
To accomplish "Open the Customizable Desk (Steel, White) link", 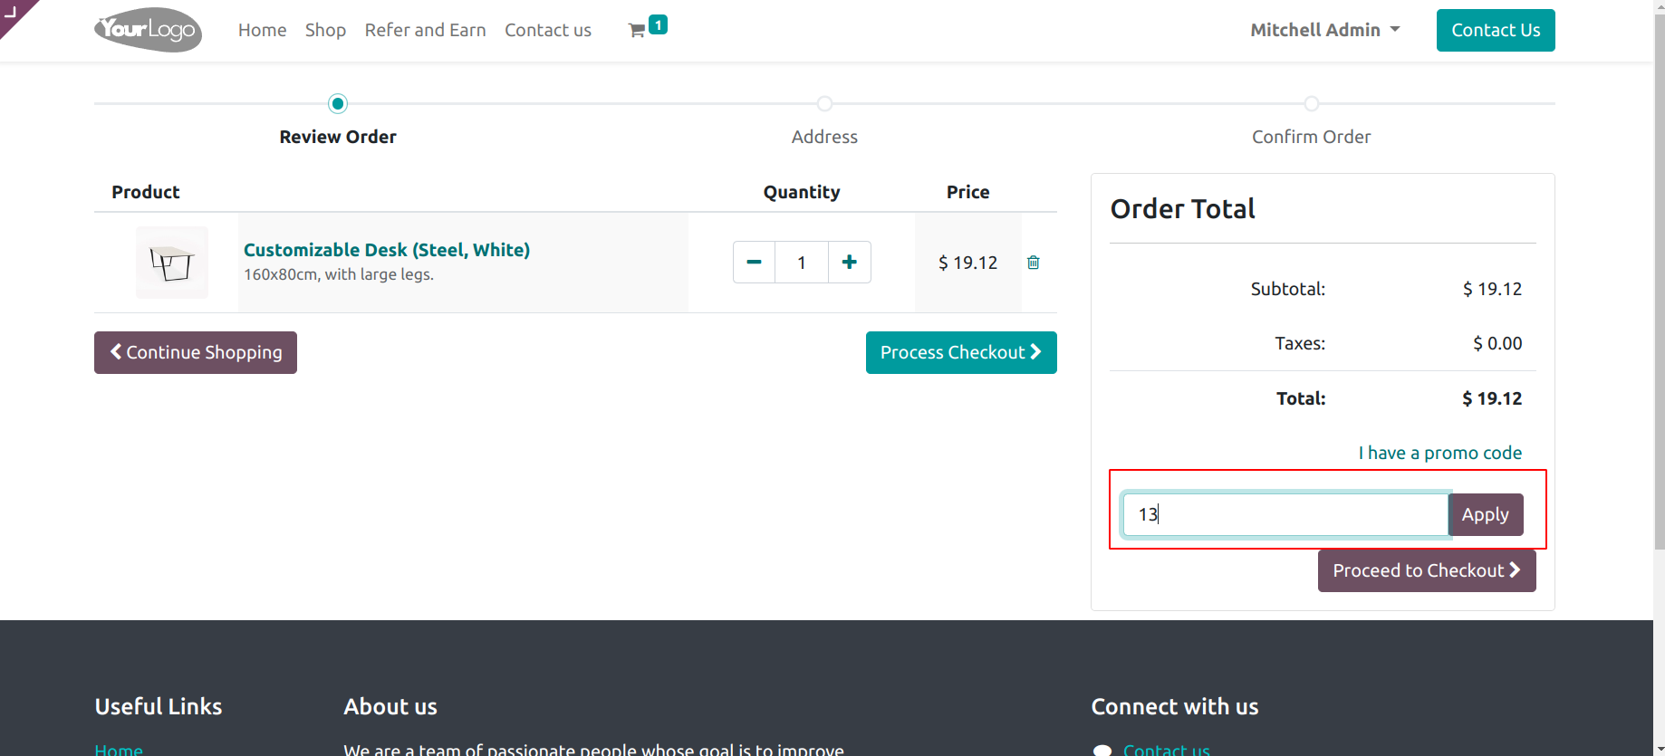I will (387, 250).
